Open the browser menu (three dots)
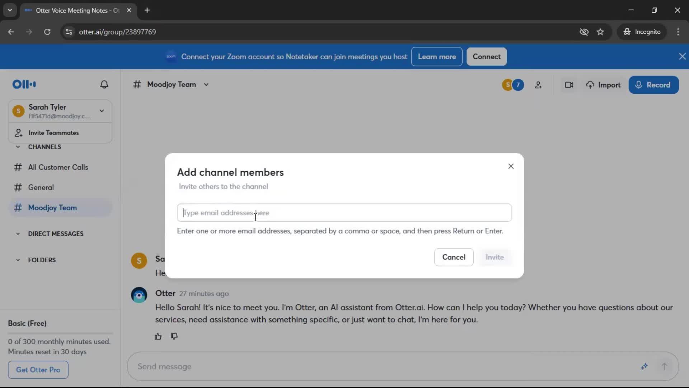 [x=678, y=32]
